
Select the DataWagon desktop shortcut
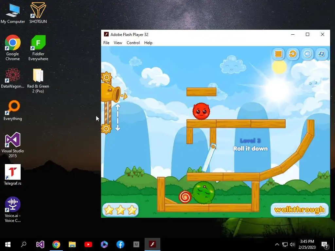[x=13, y=78]
